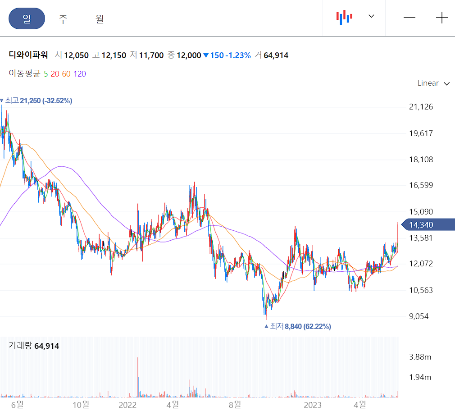This screenshot has width=455, height=416.
Task: Click the 9,054 price axis label
Action: point(419,316)
